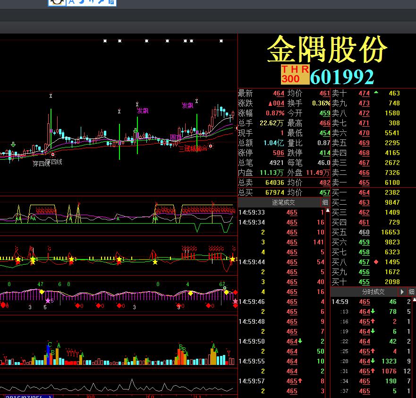Click the 买一 464 bid row

click(x=373, y=192)
